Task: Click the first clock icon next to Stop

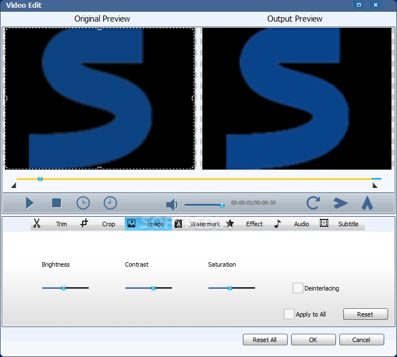Action: tap(83, 203)
